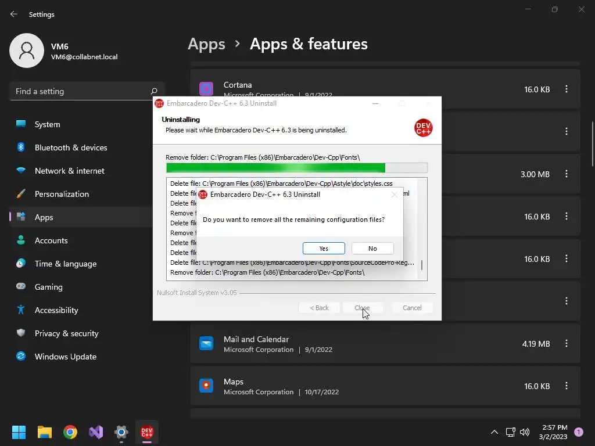
Task: Open Visual Studio from the taskbar
Action: pyautogui.click(x=96, y=432)
